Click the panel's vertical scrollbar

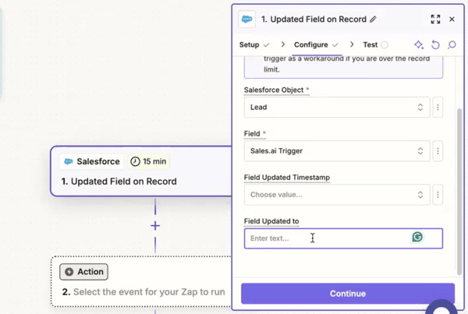point(459,192)
